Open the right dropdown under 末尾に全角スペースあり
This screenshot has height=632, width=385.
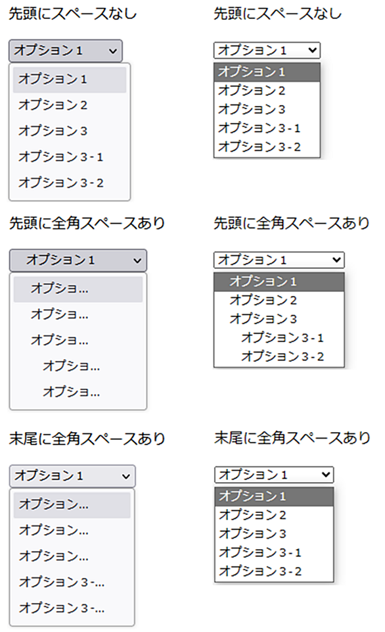(x=274, y=475)
